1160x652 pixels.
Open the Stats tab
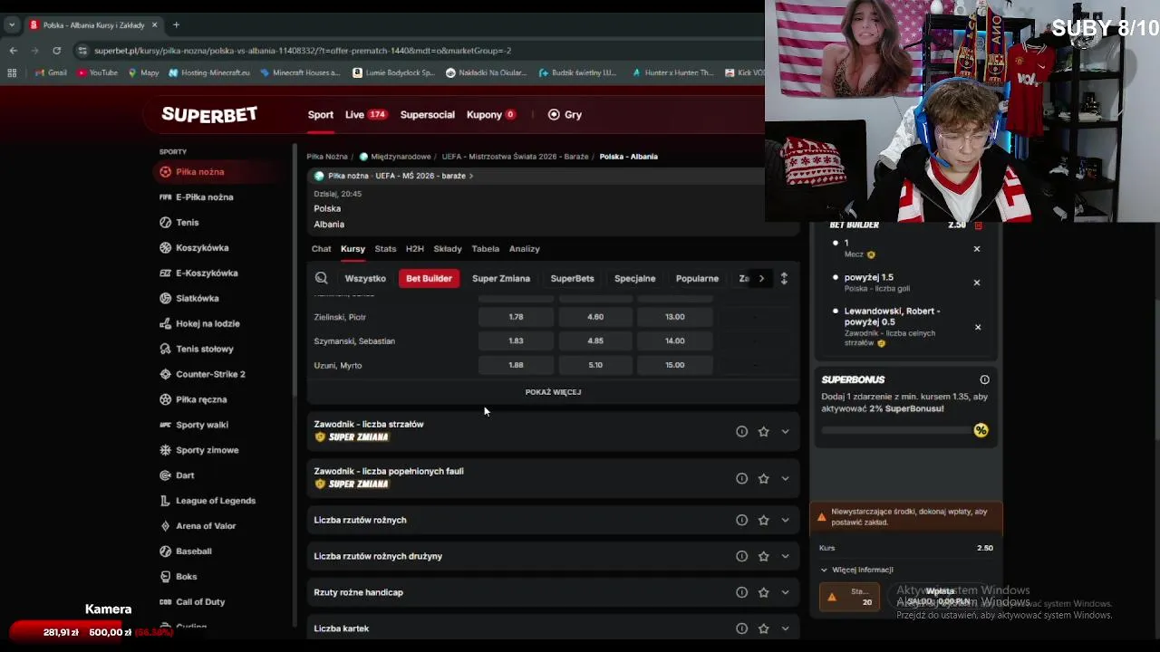[385, 249]
